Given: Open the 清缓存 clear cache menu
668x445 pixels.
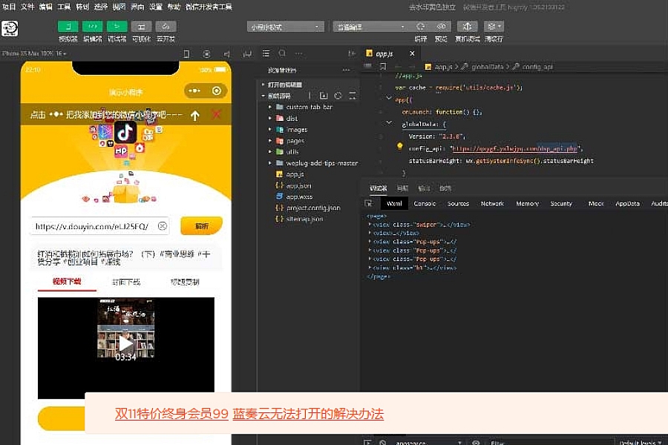Looking at the screenshot, I should coord(494,27).
